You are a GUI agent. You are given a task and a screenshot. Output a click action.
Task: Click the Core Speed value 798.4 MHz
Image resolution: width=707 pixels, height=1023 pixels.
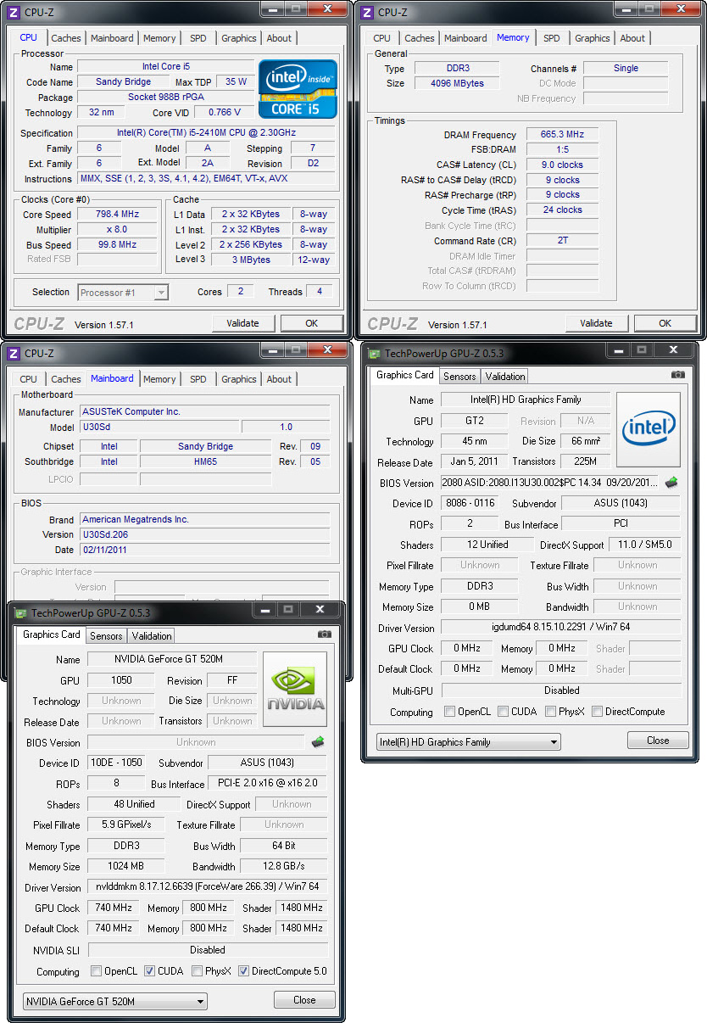118,215
